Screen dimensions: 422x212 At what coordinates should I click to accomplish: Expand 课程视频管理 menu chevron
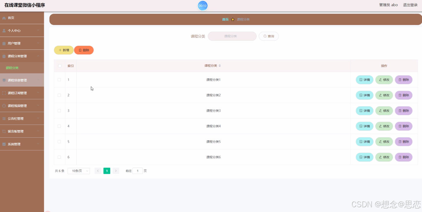coord(38,106)
